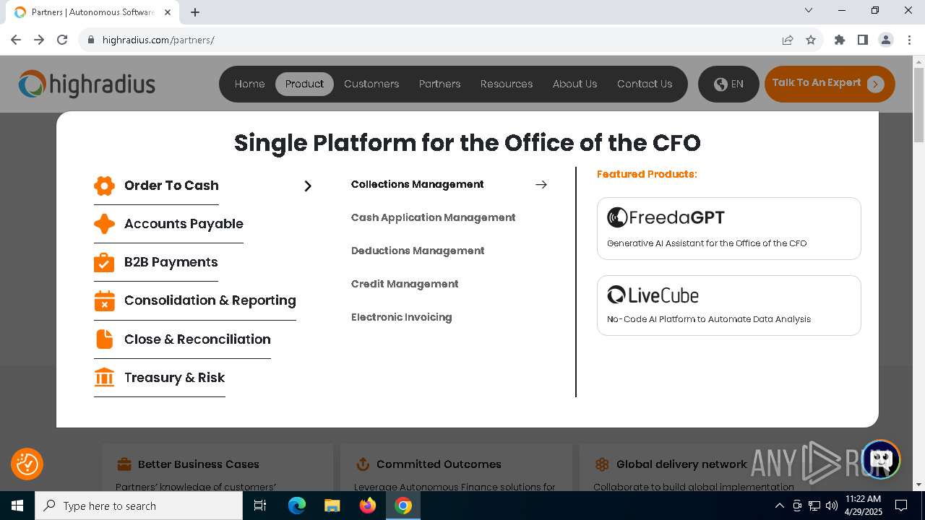Open the Contact Us menu

pos(645,84)
